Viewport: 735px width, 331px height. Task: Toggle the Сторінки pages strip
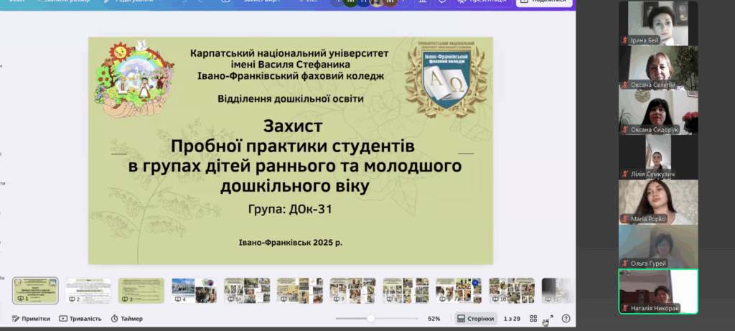point(476,319)
